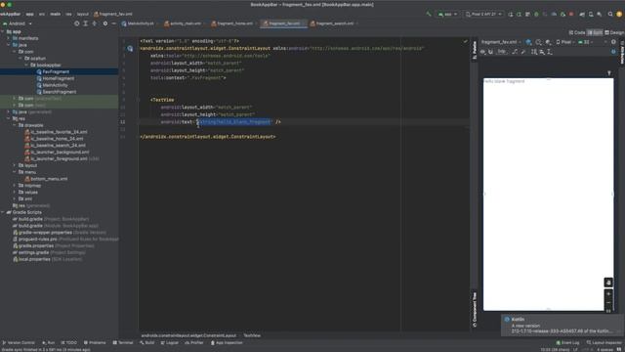Viewport: 625px width, 352px height.
Task: Open the Pixel device preview dropdown
Action: click(565, 42)
